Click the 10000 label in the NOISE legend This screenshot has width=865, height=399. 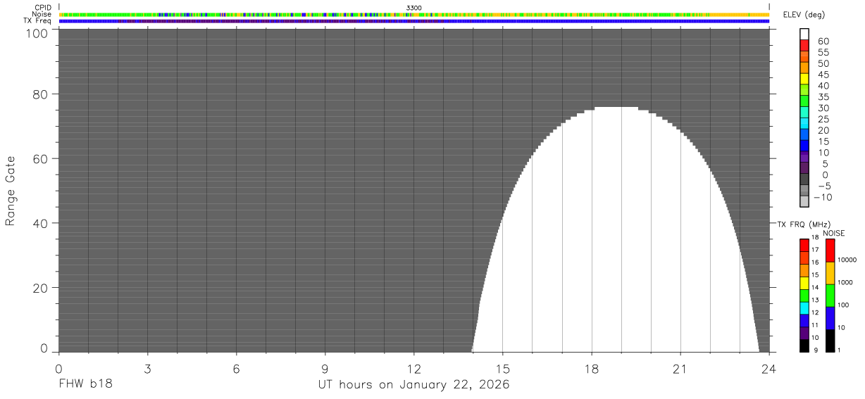[x=848, y=260]
